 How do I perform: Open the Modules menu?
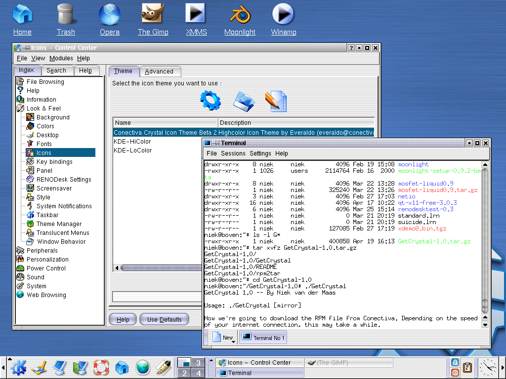point(61,58)
